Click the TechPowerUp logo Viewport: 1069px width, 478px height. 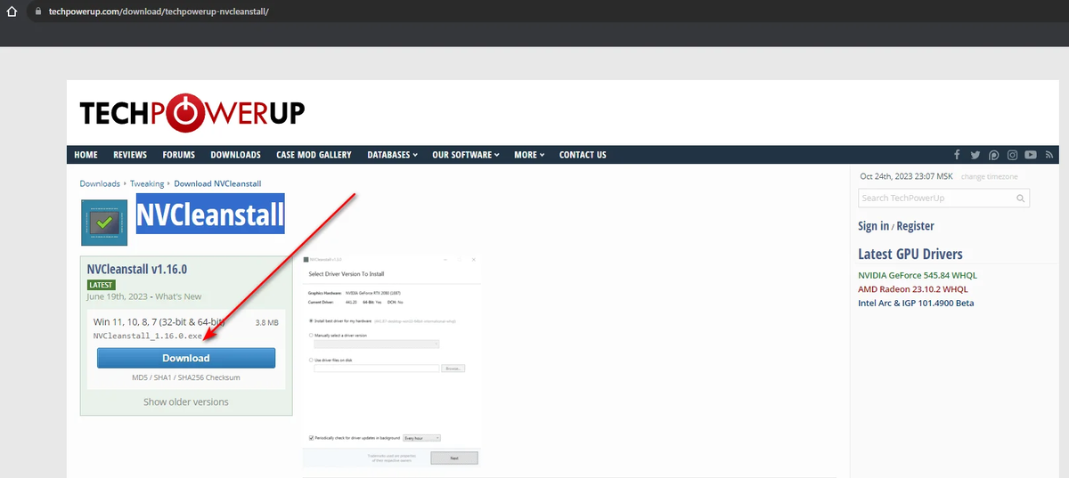192,112
